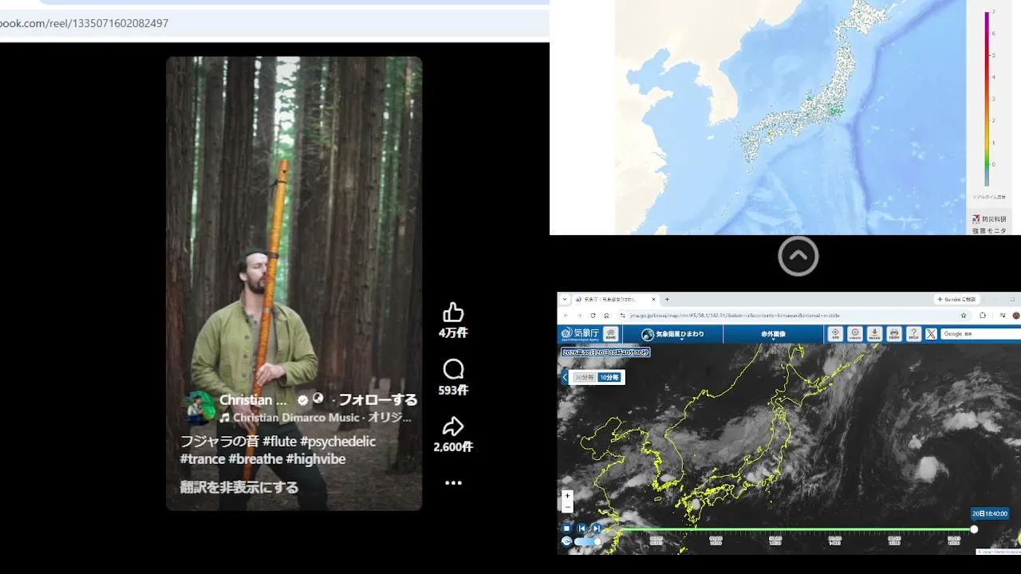This screenshot has width=1021, height=574.
Task: Reload the JMA page
Action: (593, 316)
